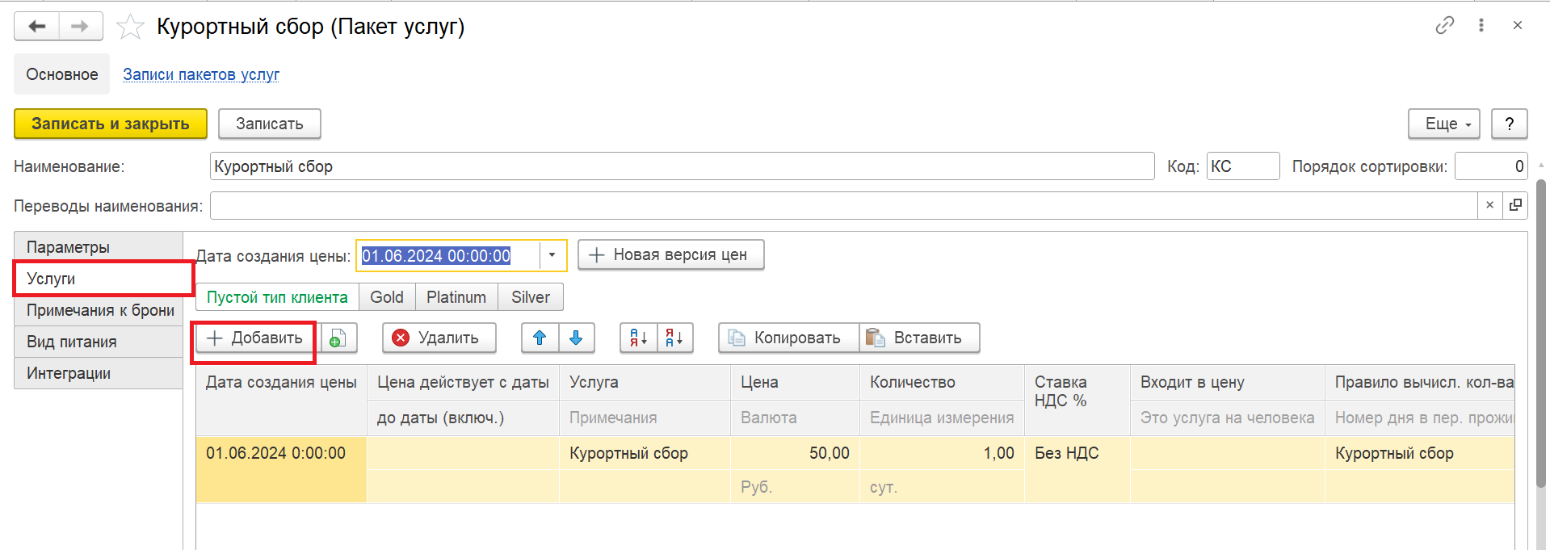Screen dimensions: 1550x550
Task: Add row by copying icon button
Action: (x=338, y=338)
